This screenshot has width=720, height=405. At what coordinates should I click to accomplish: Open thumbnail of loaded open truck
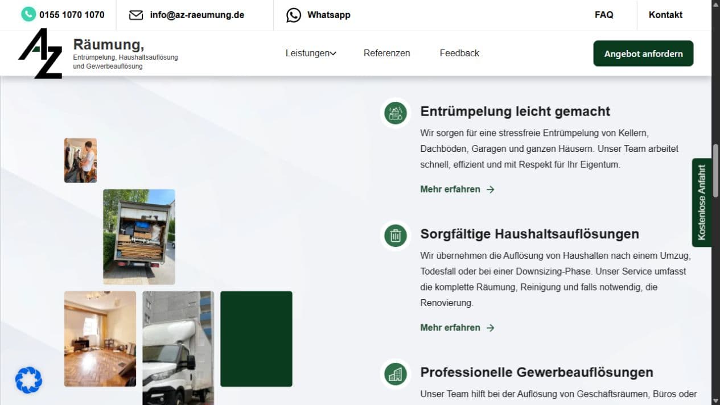coord(139,237)
